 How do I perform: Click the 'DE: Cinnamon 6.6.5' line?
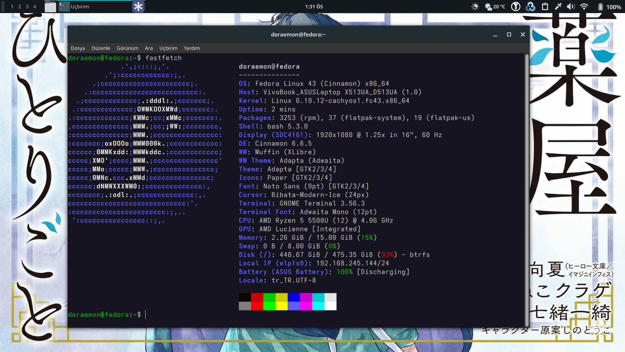[276, 143]
